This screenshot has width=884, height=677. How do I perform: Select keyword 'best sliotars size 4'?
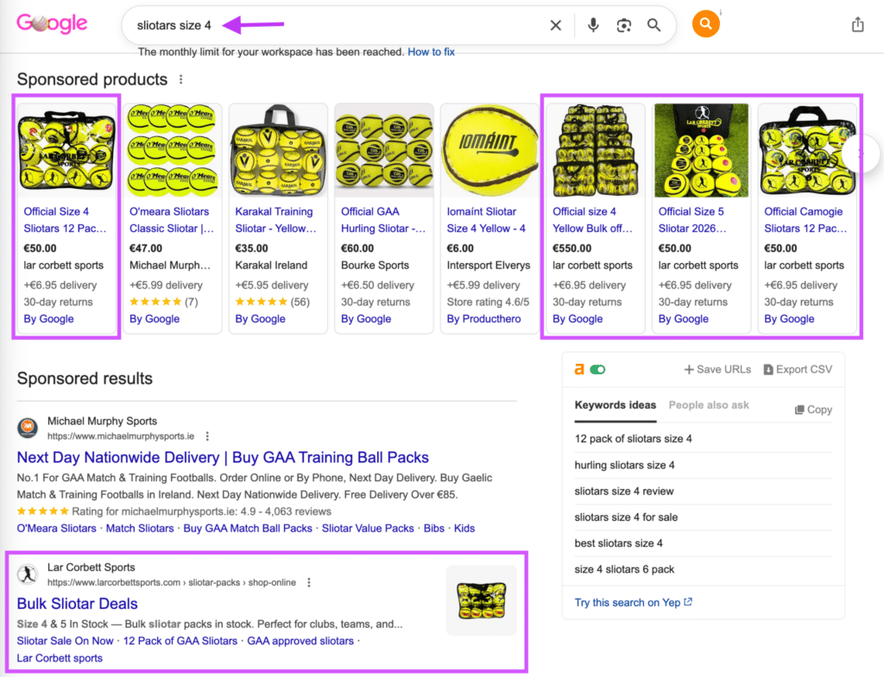618,543
